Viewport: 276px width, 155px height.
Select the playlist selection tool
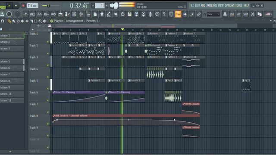click(x=36, y=21)
